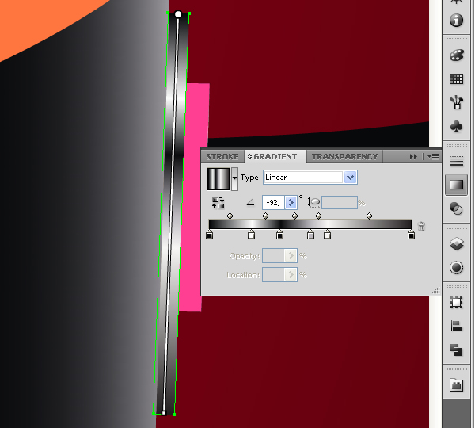The image size is (475, 428).
Task: Open the Stroke panel lines icon
Action: click(456, 162)
